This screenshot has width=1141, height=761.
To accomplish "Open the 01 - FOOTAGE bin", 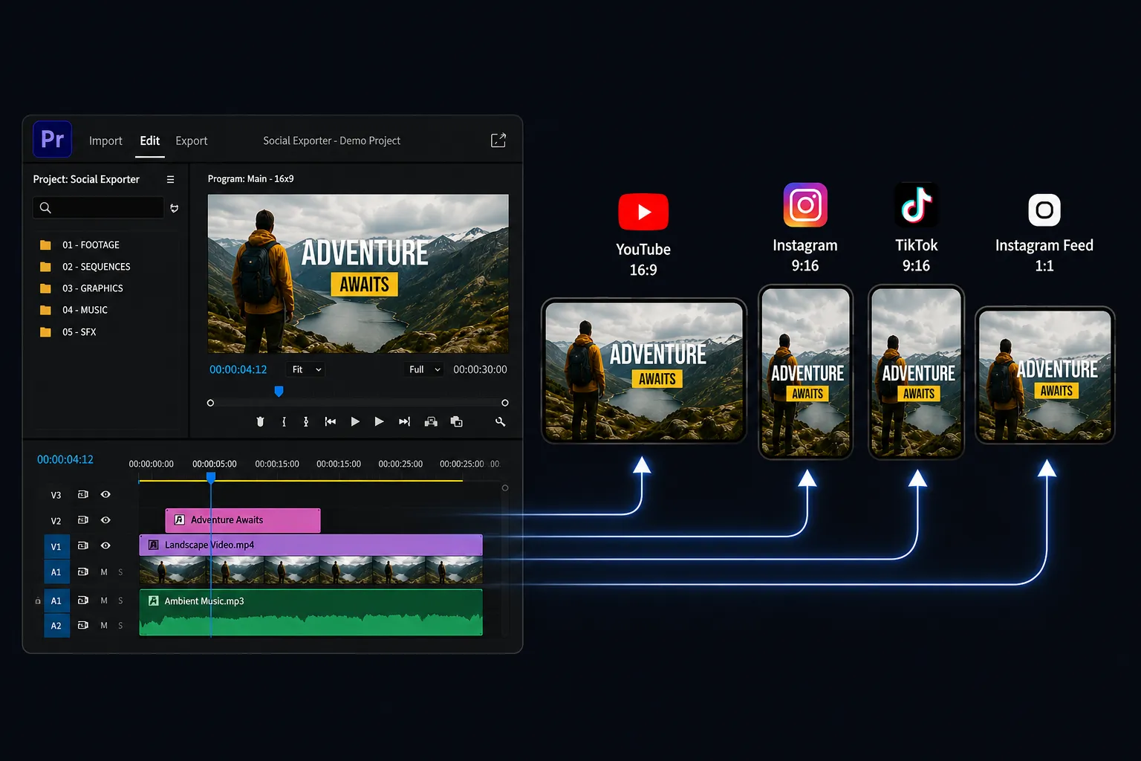I will pos(79,245).
